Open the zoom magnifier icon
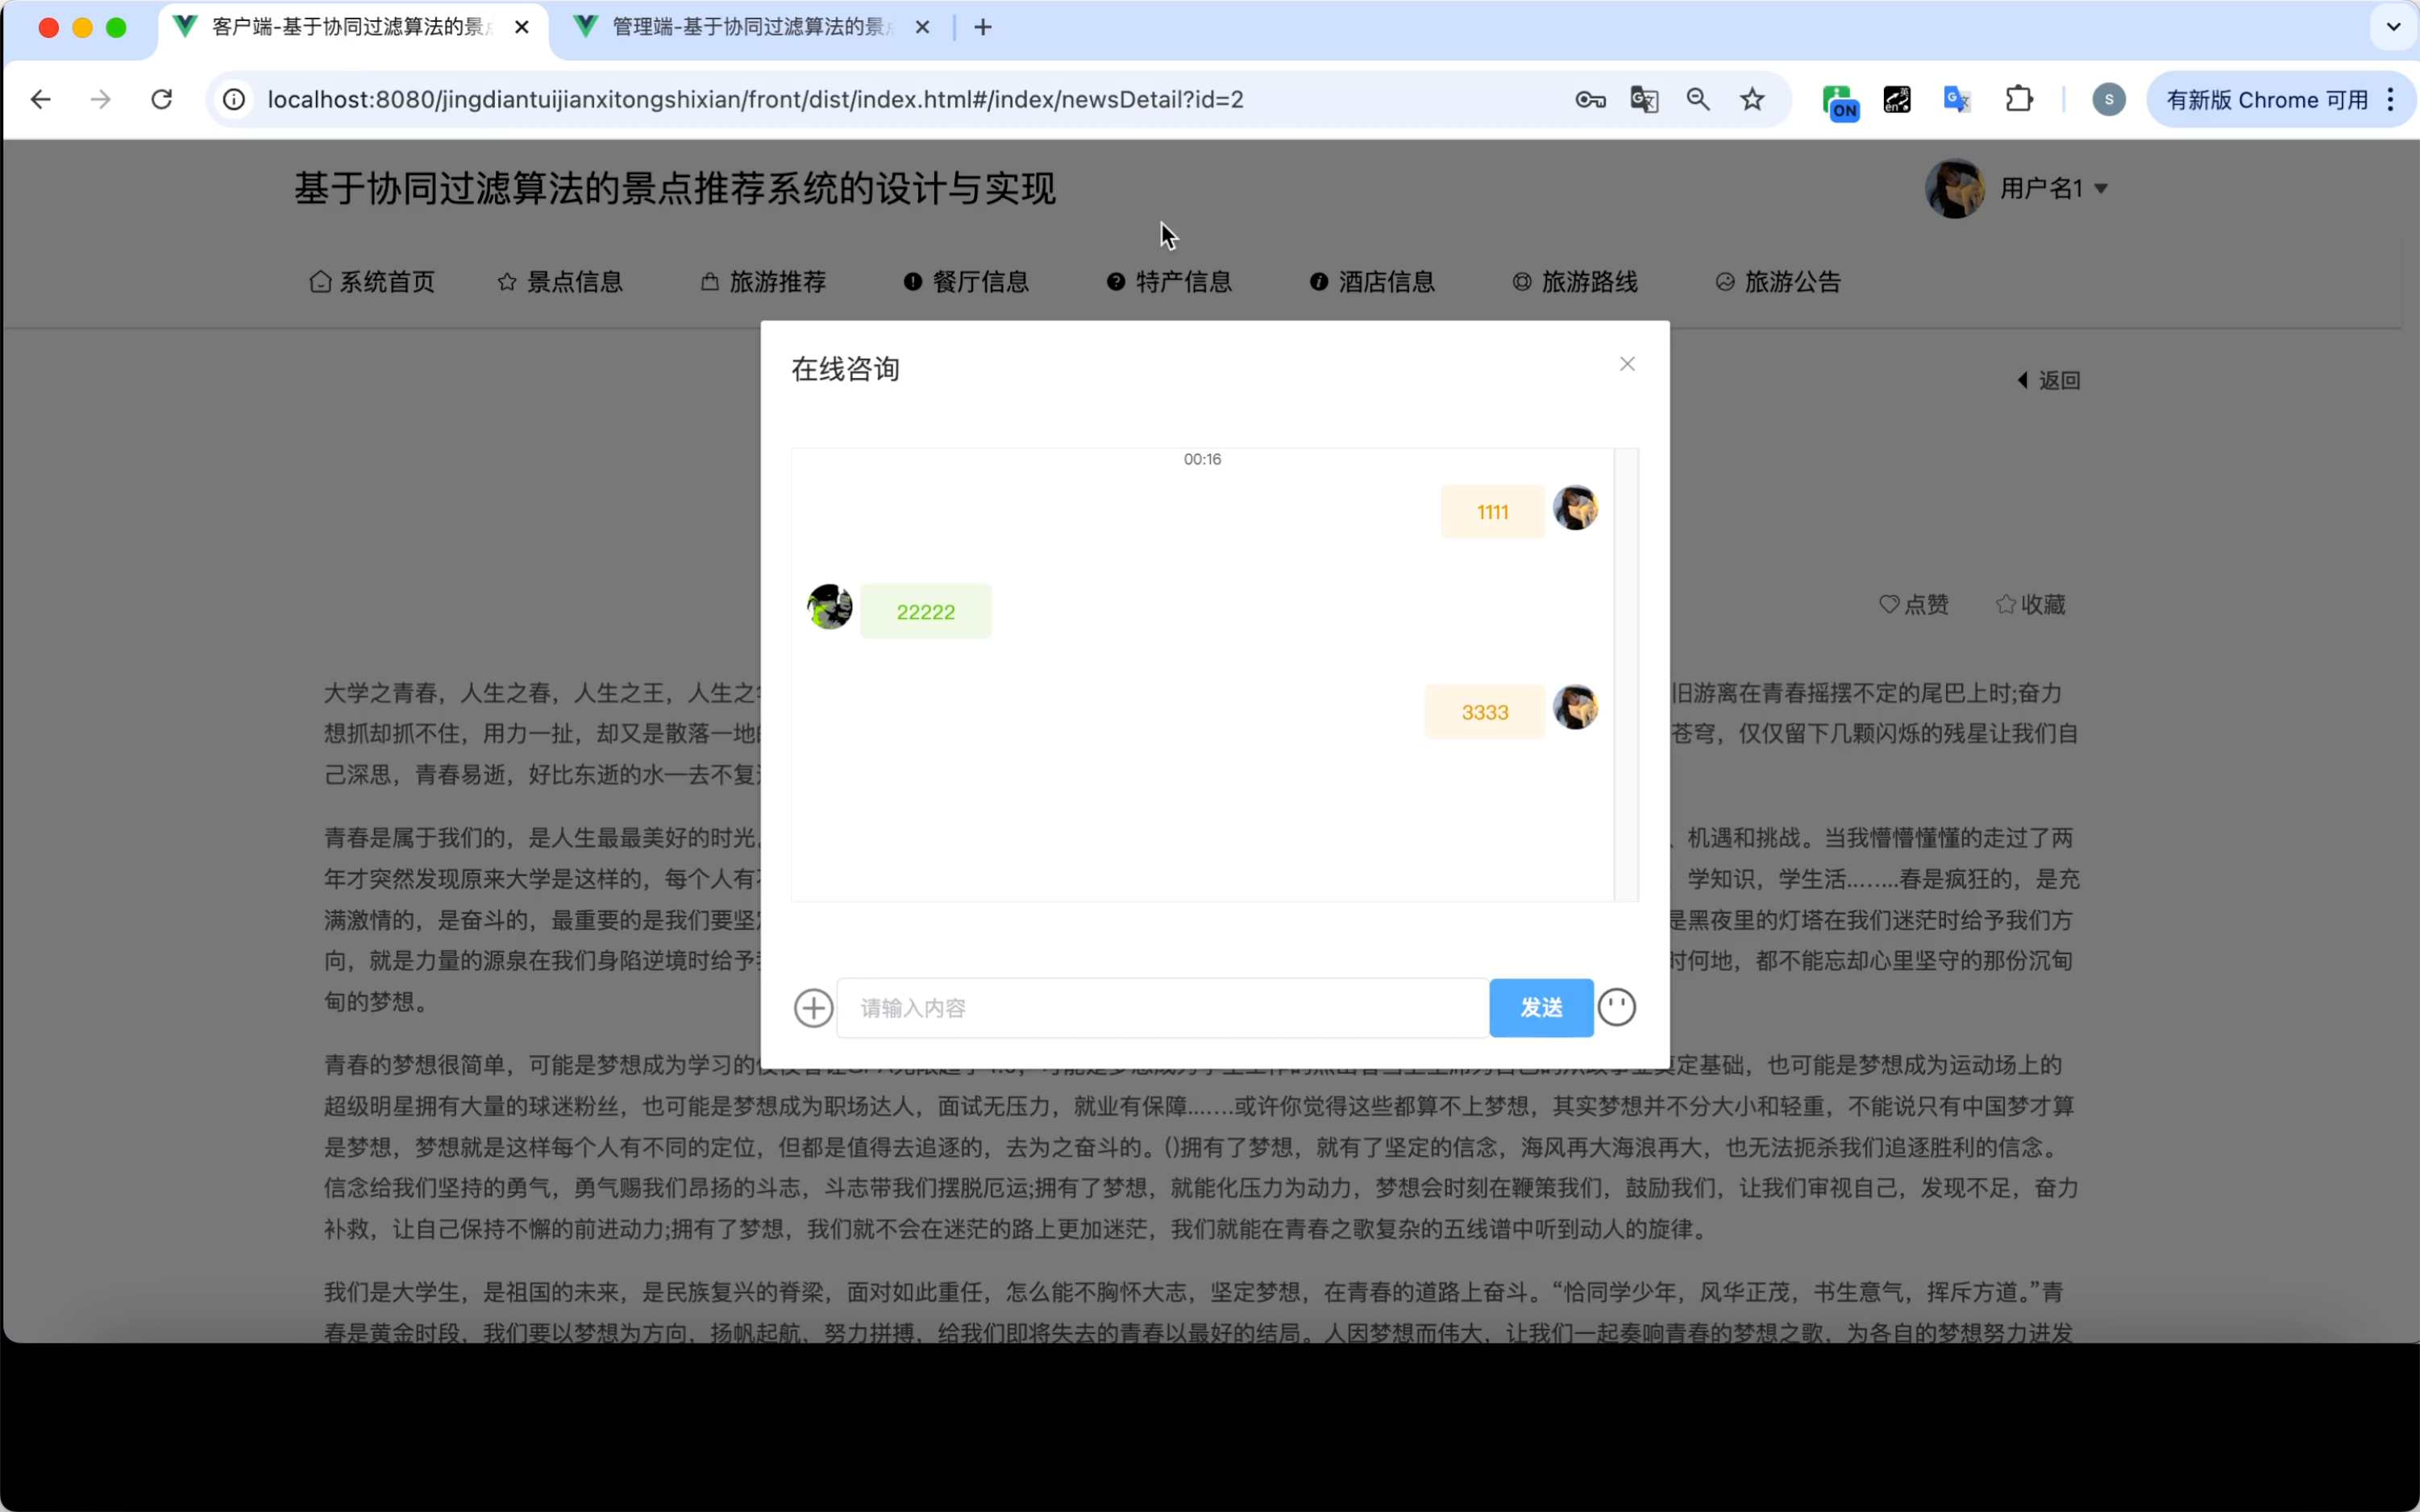 click(1698, 99)
